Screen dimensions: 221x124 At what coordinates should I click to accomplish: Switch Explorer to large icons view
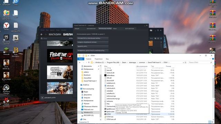click(212, 122)
